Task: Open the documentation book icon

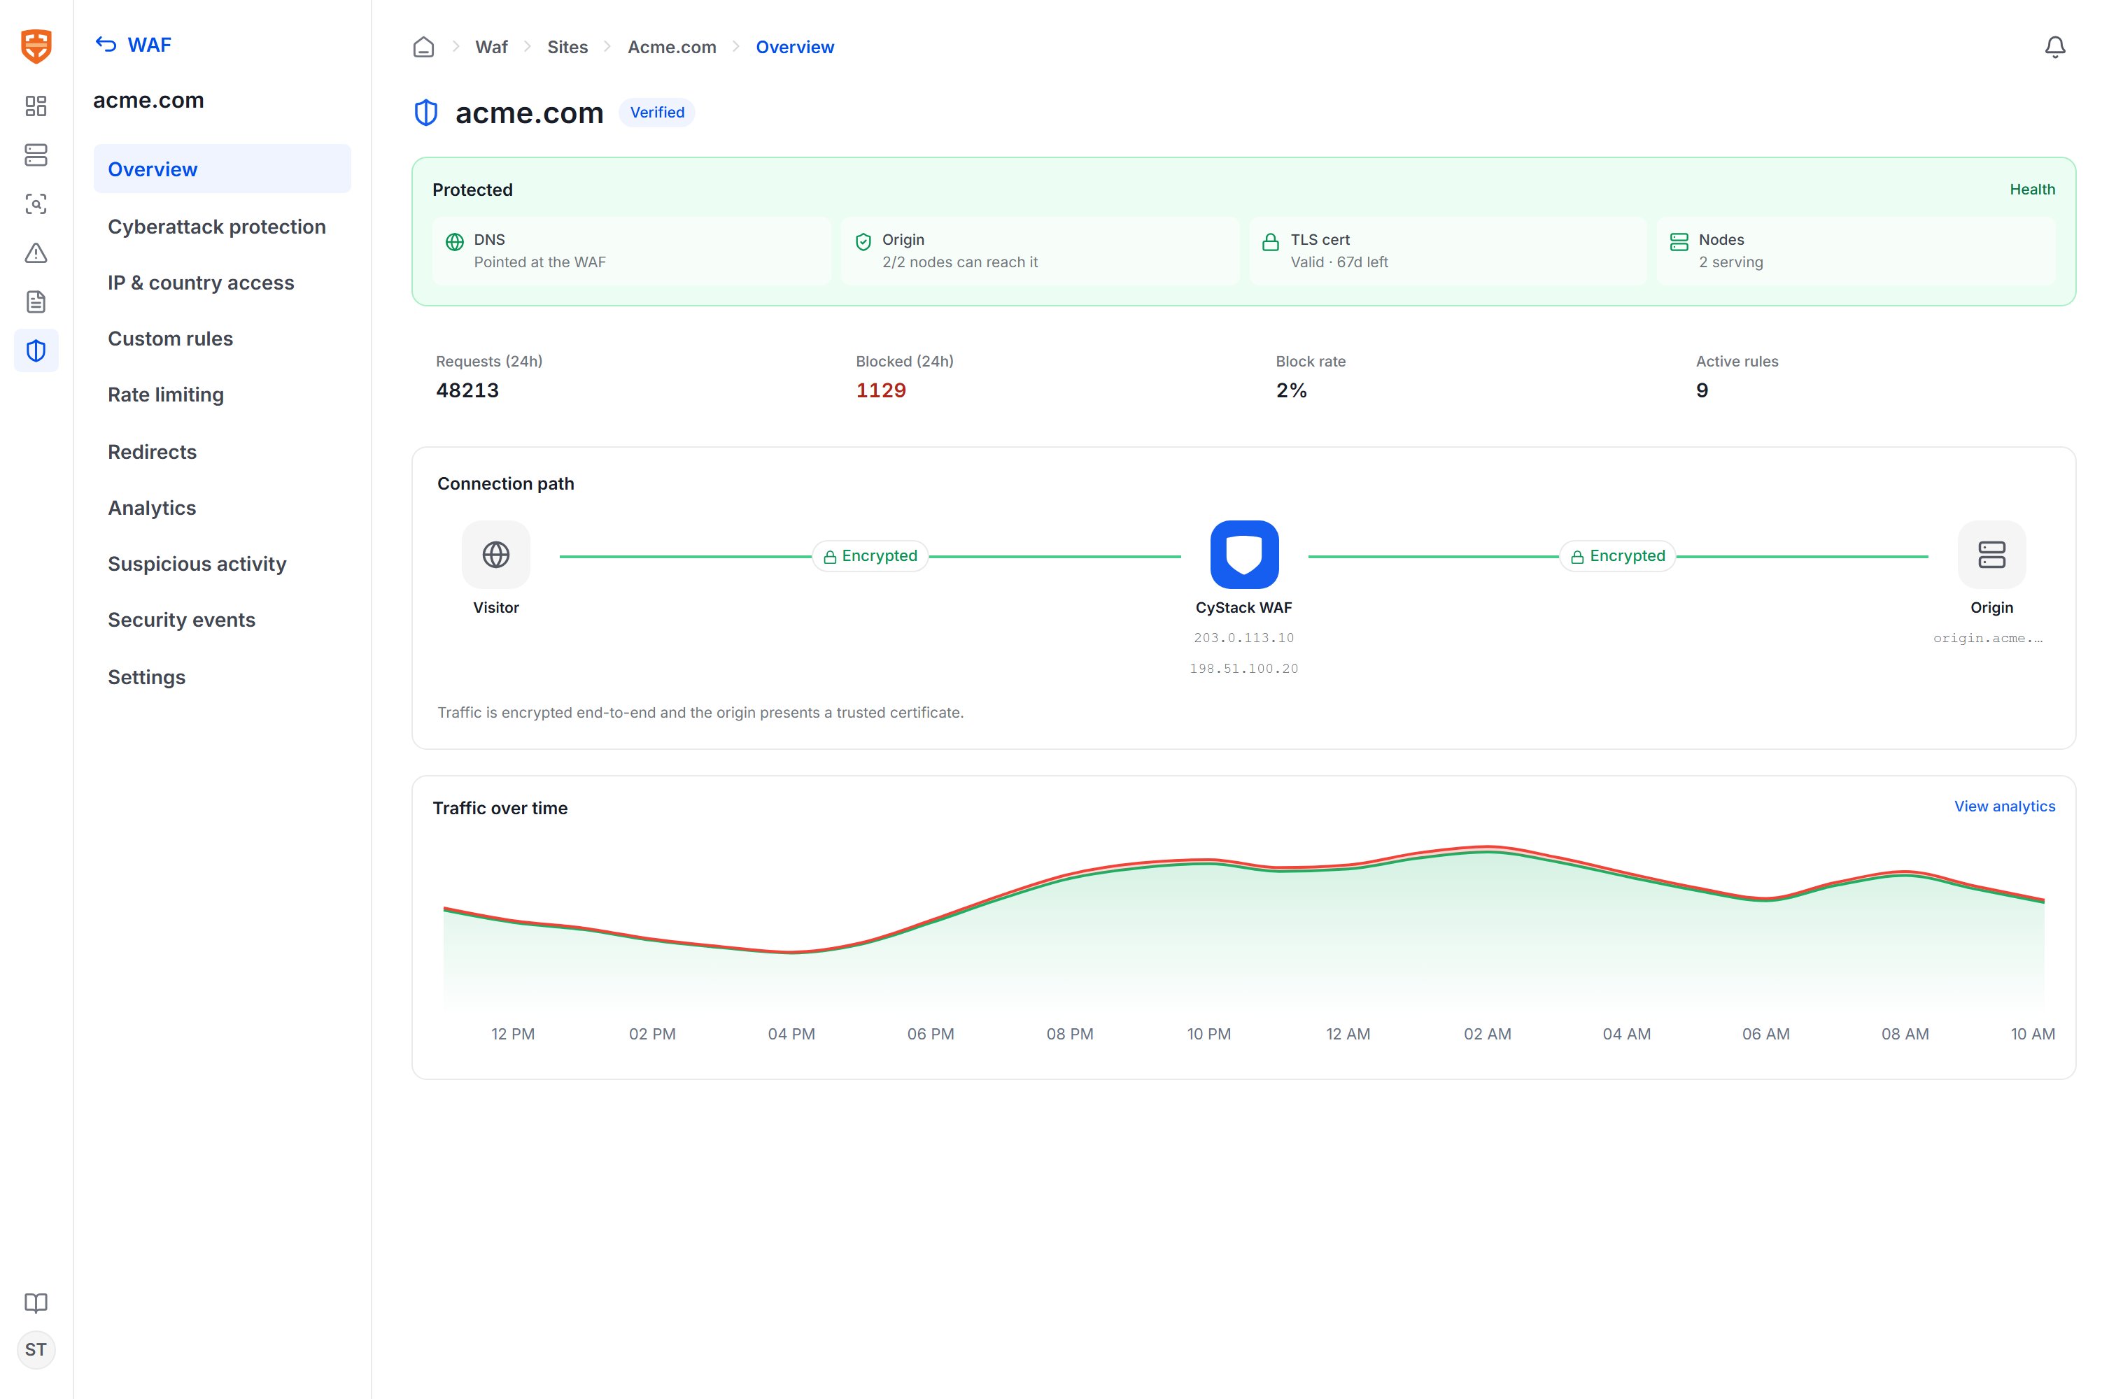Action: coord(36,1302)
